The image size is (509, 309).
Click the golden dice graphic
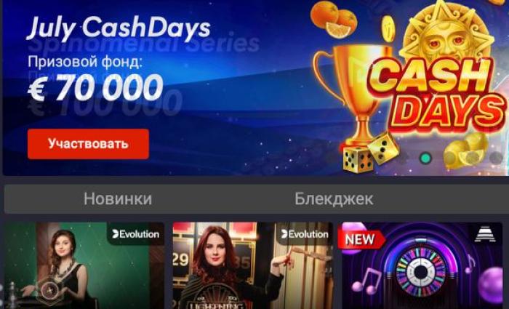click(x=371, y=153)
